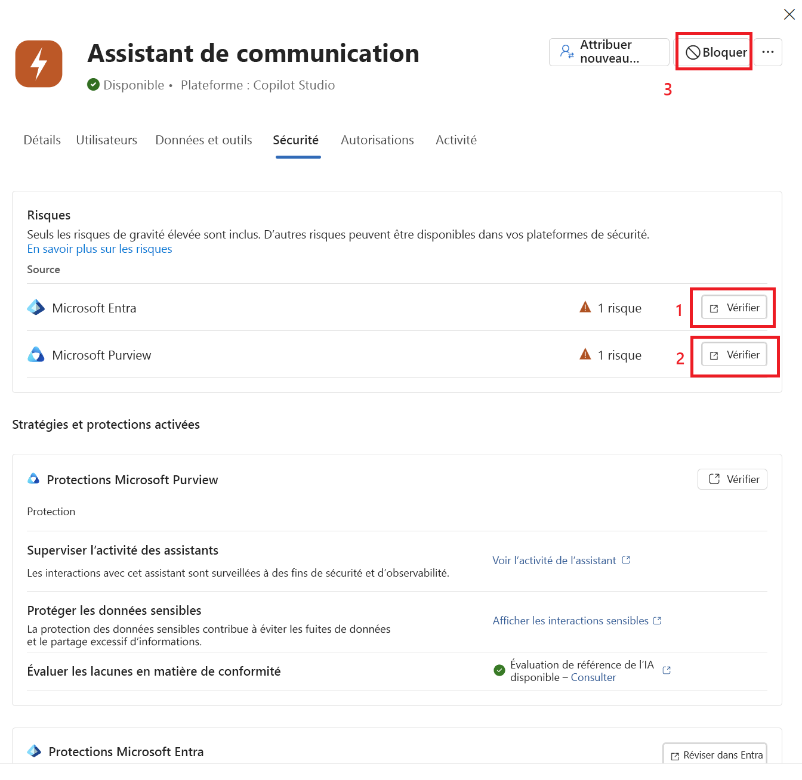Click the Protections Microsoft Purview heading
This screenshot has width=802, height=780.
[x=132, y=480]
